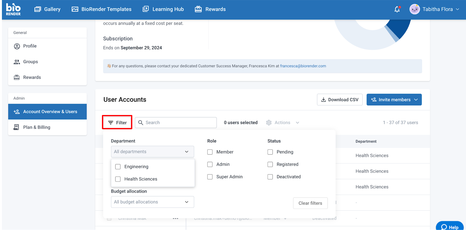The height and width of the screenshot is (230, 466).
Task: Click the Plan & Billing receipt icon
Action: 17,127
